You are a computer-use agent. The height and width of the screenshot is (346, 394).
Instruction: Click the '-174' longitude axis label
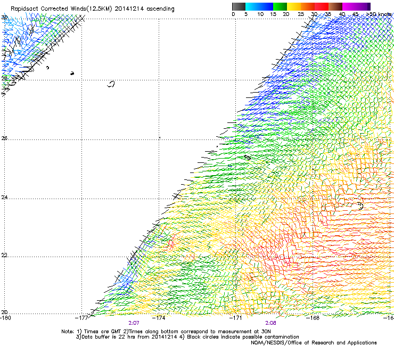point(159,318)
